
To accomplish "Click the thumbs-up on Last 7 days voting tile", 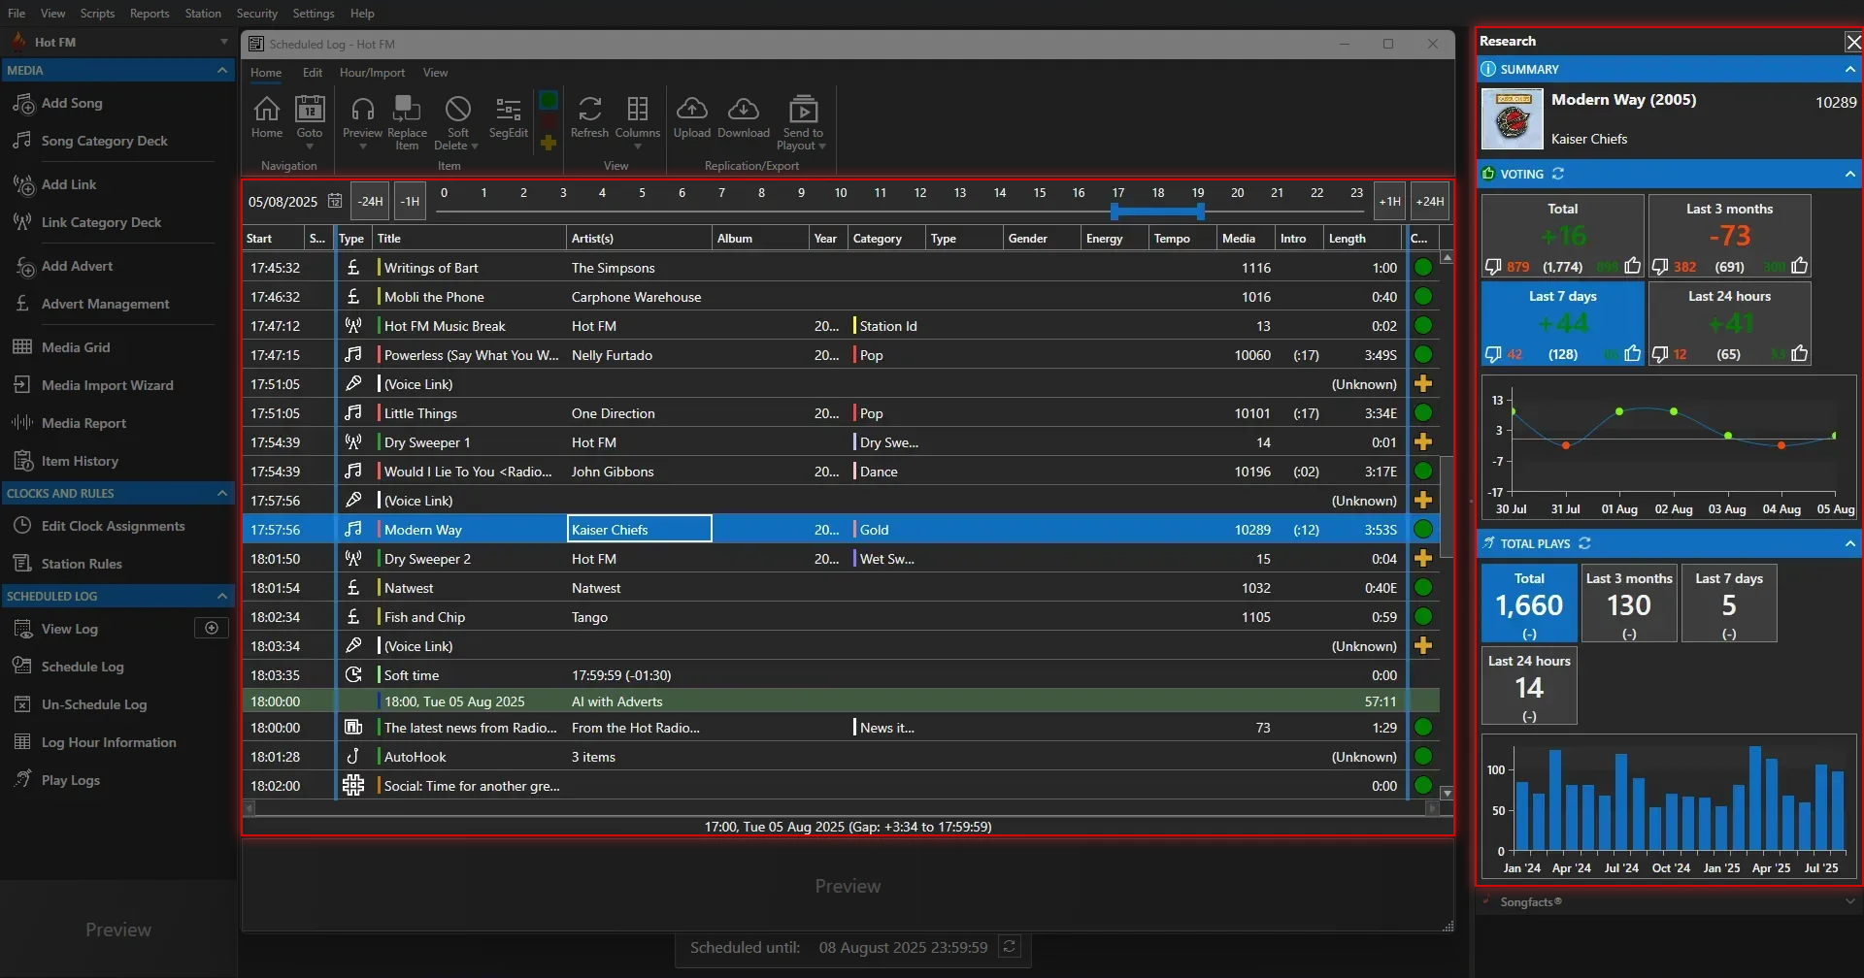I will point(1632,353).
